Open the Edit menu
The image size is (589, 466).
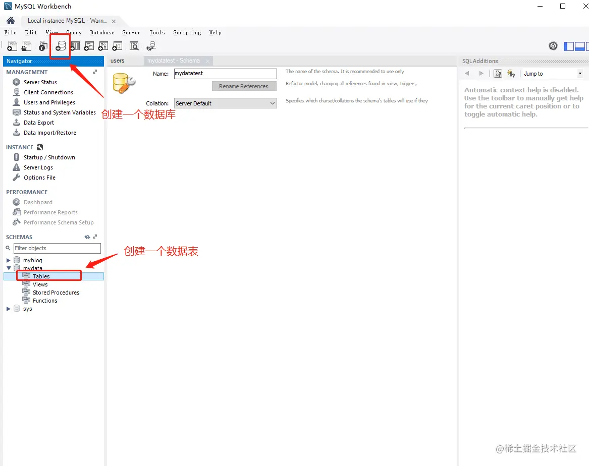click(x=31, y=32)
